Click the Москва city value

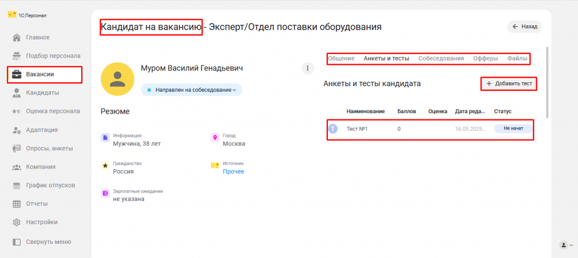click(234, 144)
